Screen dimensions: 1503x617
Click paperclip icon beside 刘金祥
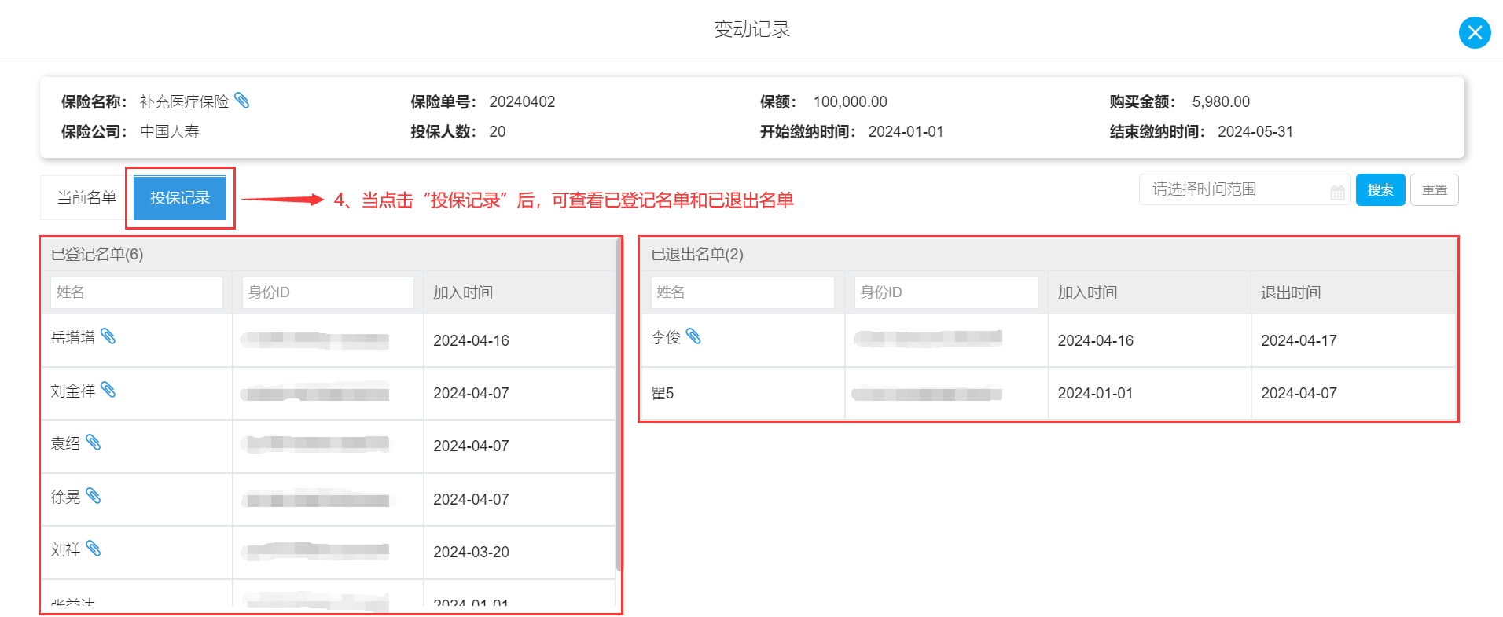coord(108,390)
